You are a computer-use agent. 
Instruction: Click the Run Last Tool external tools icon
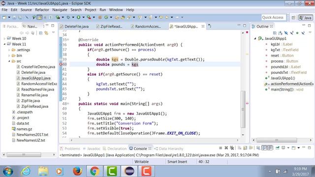89,18
